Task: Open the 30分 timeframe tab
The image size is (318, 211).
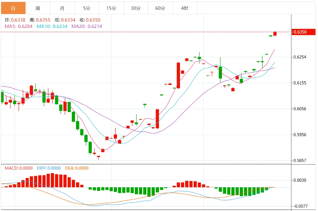Action: 136,8
